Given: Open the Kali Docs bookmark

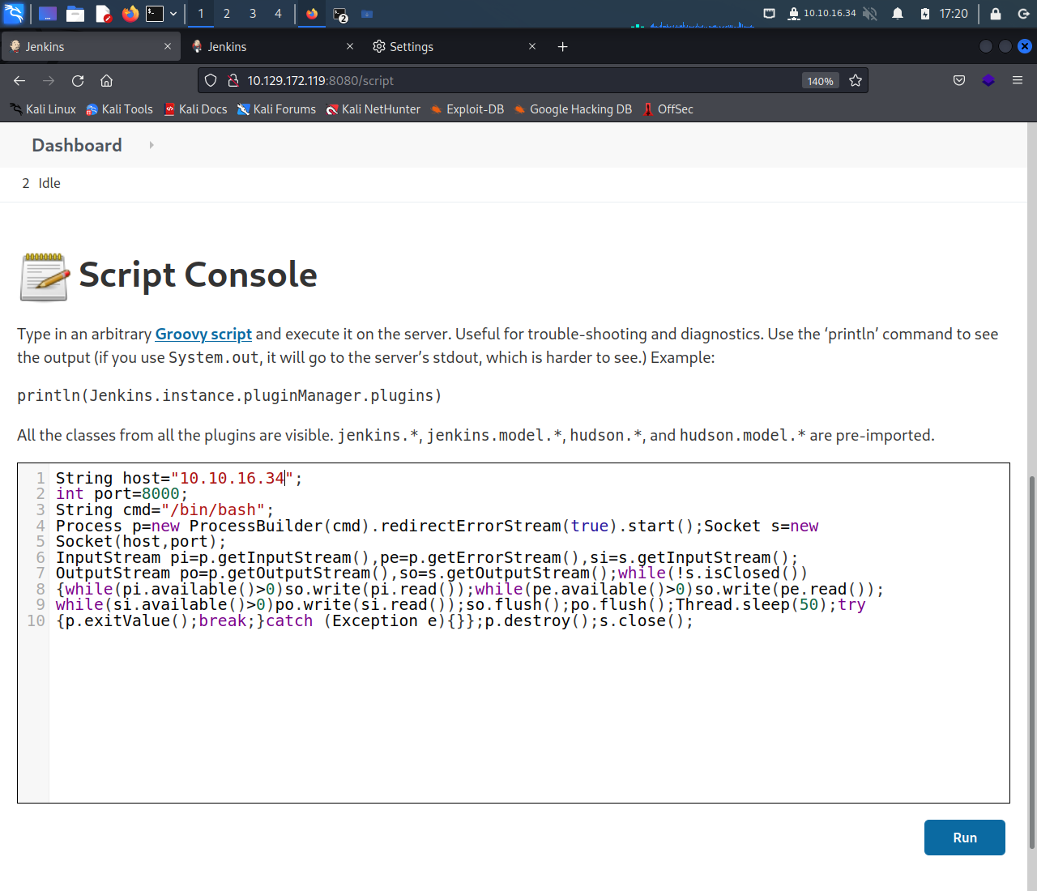Looking at the screenshot, I should point(195,109).
